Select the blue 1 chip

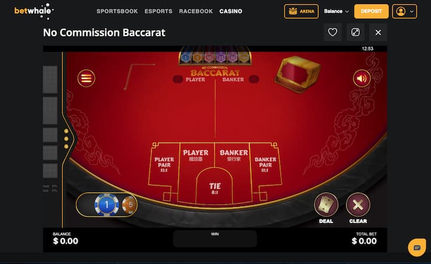(107, 205)
